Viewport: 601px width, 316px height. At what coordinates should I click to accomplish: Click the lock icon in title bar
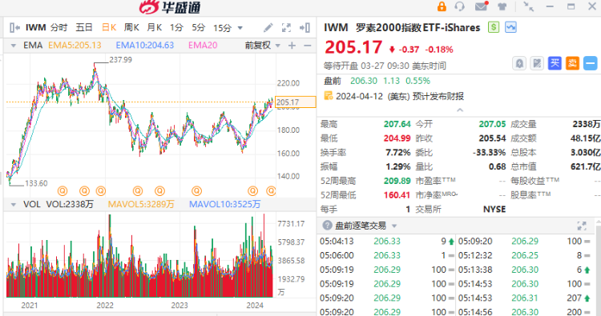442,6
